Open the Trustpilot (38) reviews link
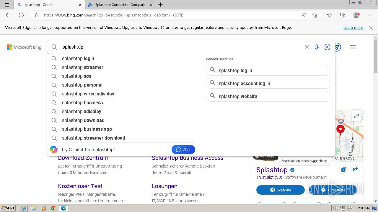378x212 pixels. (269, 177)
